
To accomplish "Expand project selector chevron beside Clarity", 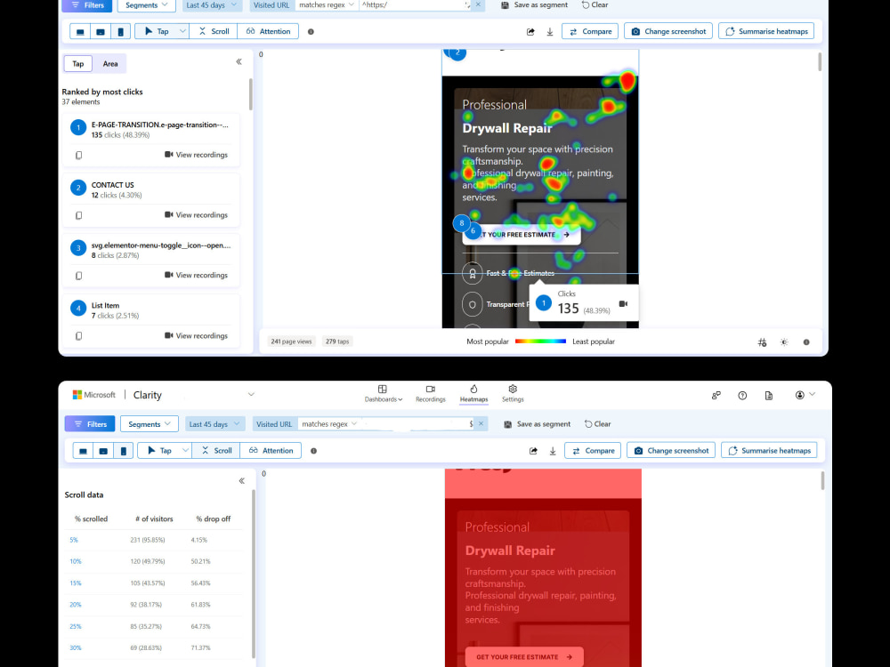I will 252,395.
